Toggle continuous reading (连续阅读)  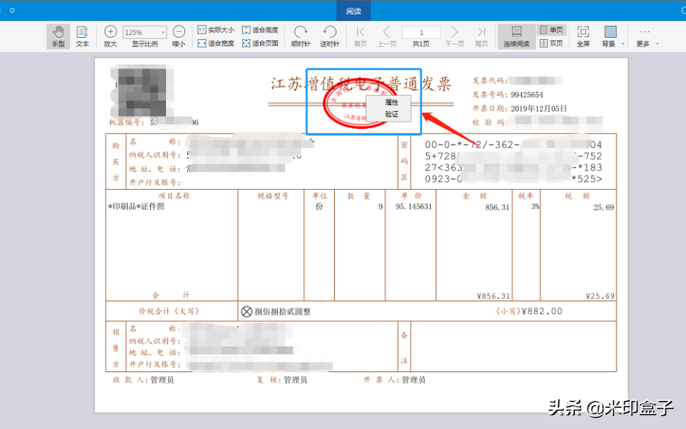517,36
